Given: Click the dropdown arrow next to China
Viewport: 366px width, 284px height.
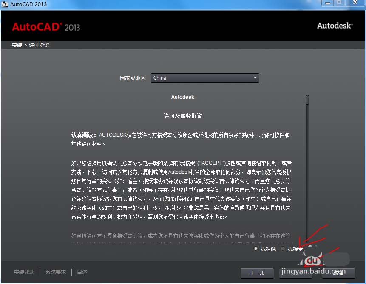Looking at the screenshot, I should point(255,77).
